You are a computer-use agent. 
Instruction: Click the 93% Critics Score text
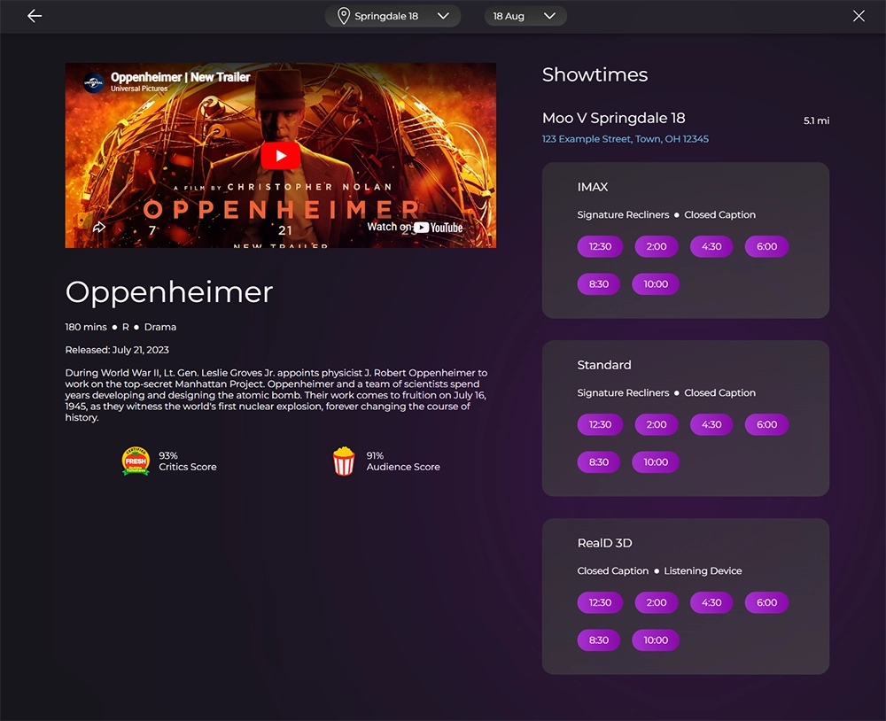click(188, 461)
